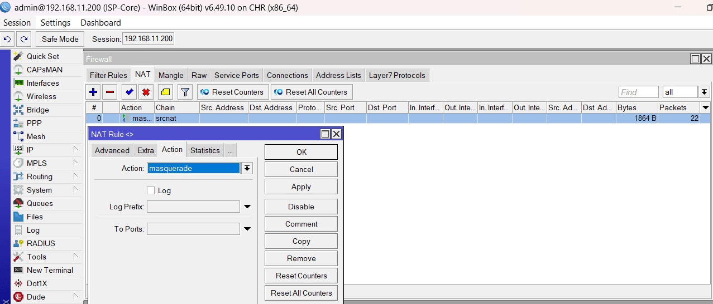
Task: Maximize the Firewall window
Action: (696, 59)
